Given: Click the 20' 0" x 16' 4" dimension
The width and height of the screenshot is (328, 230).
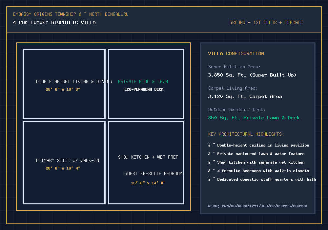Looking at the screenshot, I should [63, 168].
